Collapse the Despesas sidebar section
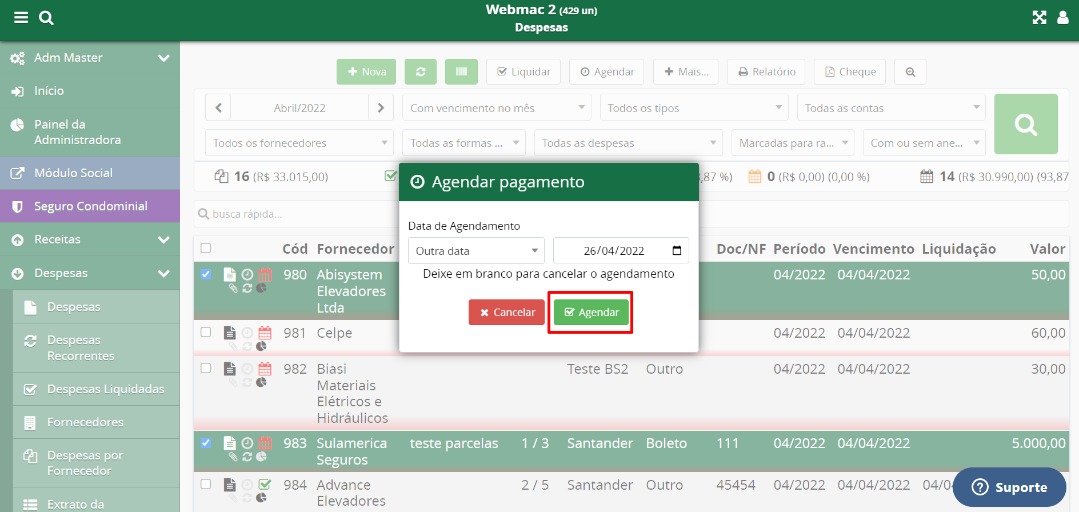 [x=90, y=273]
